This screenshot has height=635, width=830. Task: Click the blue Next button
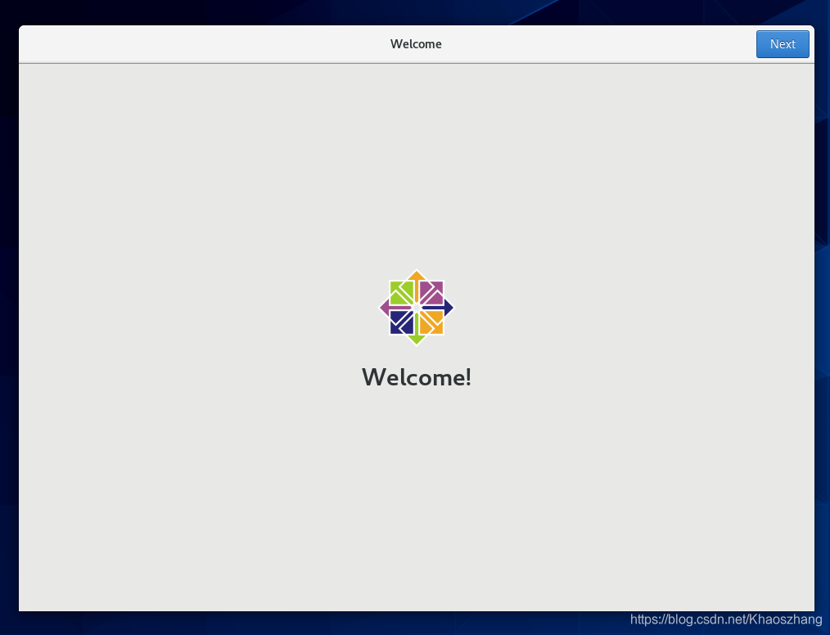pos(783,44)
